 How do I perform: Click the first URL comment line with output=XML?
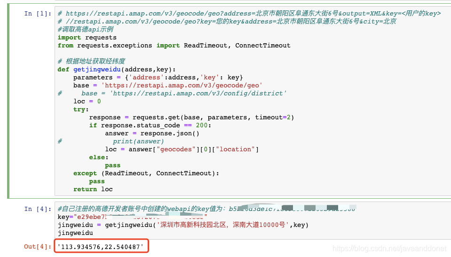[x=249, y=14]
